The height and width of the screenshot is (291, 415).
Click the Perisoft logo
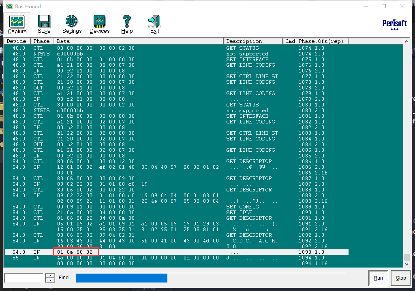point(394,24)
